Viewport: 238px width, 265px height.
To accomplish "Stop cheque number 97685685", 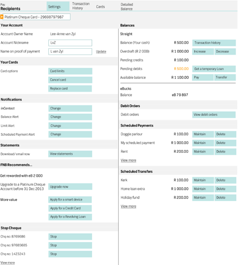I will point(70,245).
